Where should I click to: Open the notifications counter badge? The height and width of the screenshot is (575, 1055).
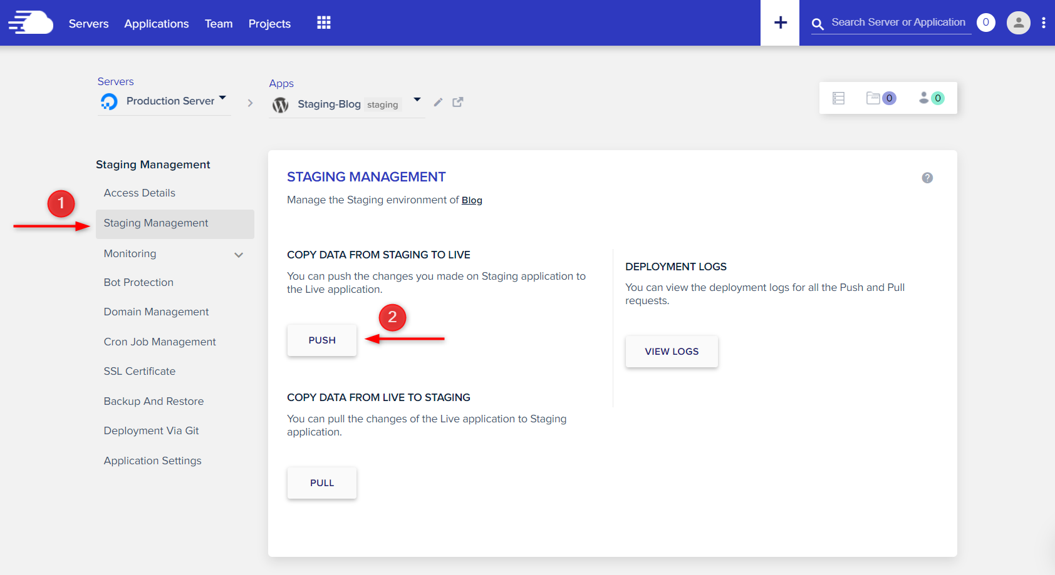pyautogui.click(x=985, y=23)
